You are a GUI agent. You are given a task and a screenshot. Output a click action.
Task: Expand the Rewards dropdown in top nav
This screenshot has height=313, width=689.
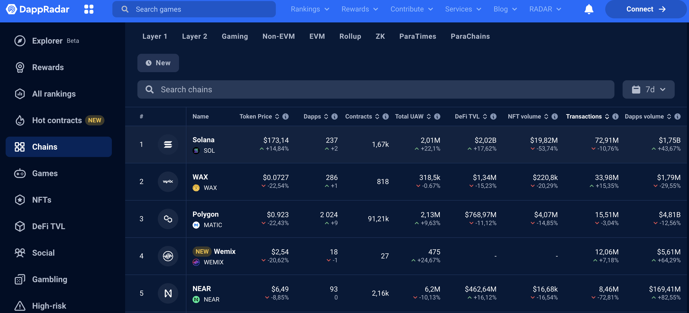[x=360, y=9]
